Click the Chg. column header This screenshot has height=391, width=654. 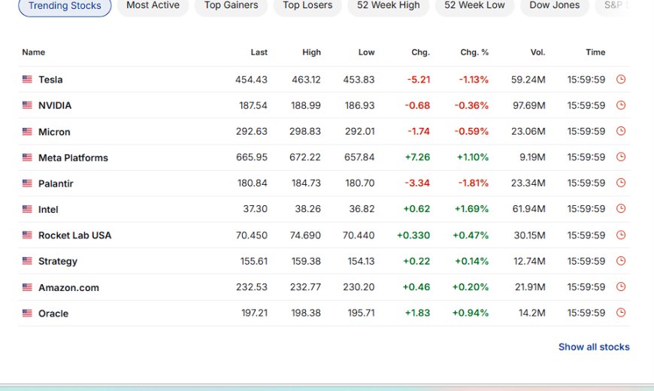tap(420, 52)
